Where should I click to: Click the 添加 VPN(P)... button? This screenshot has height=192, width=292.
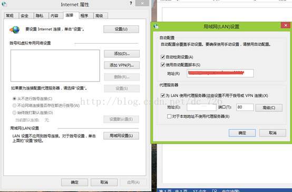(122, 65)
